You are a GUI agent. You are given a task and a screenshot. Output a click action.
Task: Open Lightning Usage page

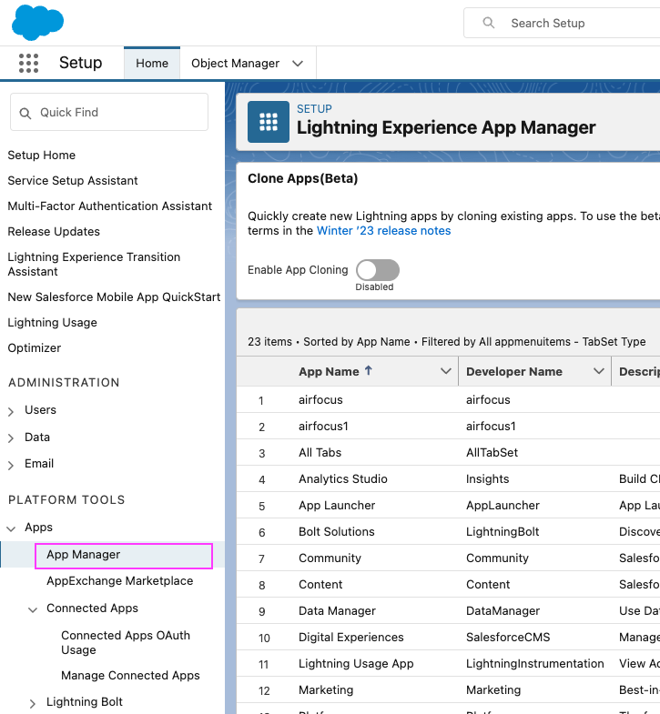click(53, 323)
